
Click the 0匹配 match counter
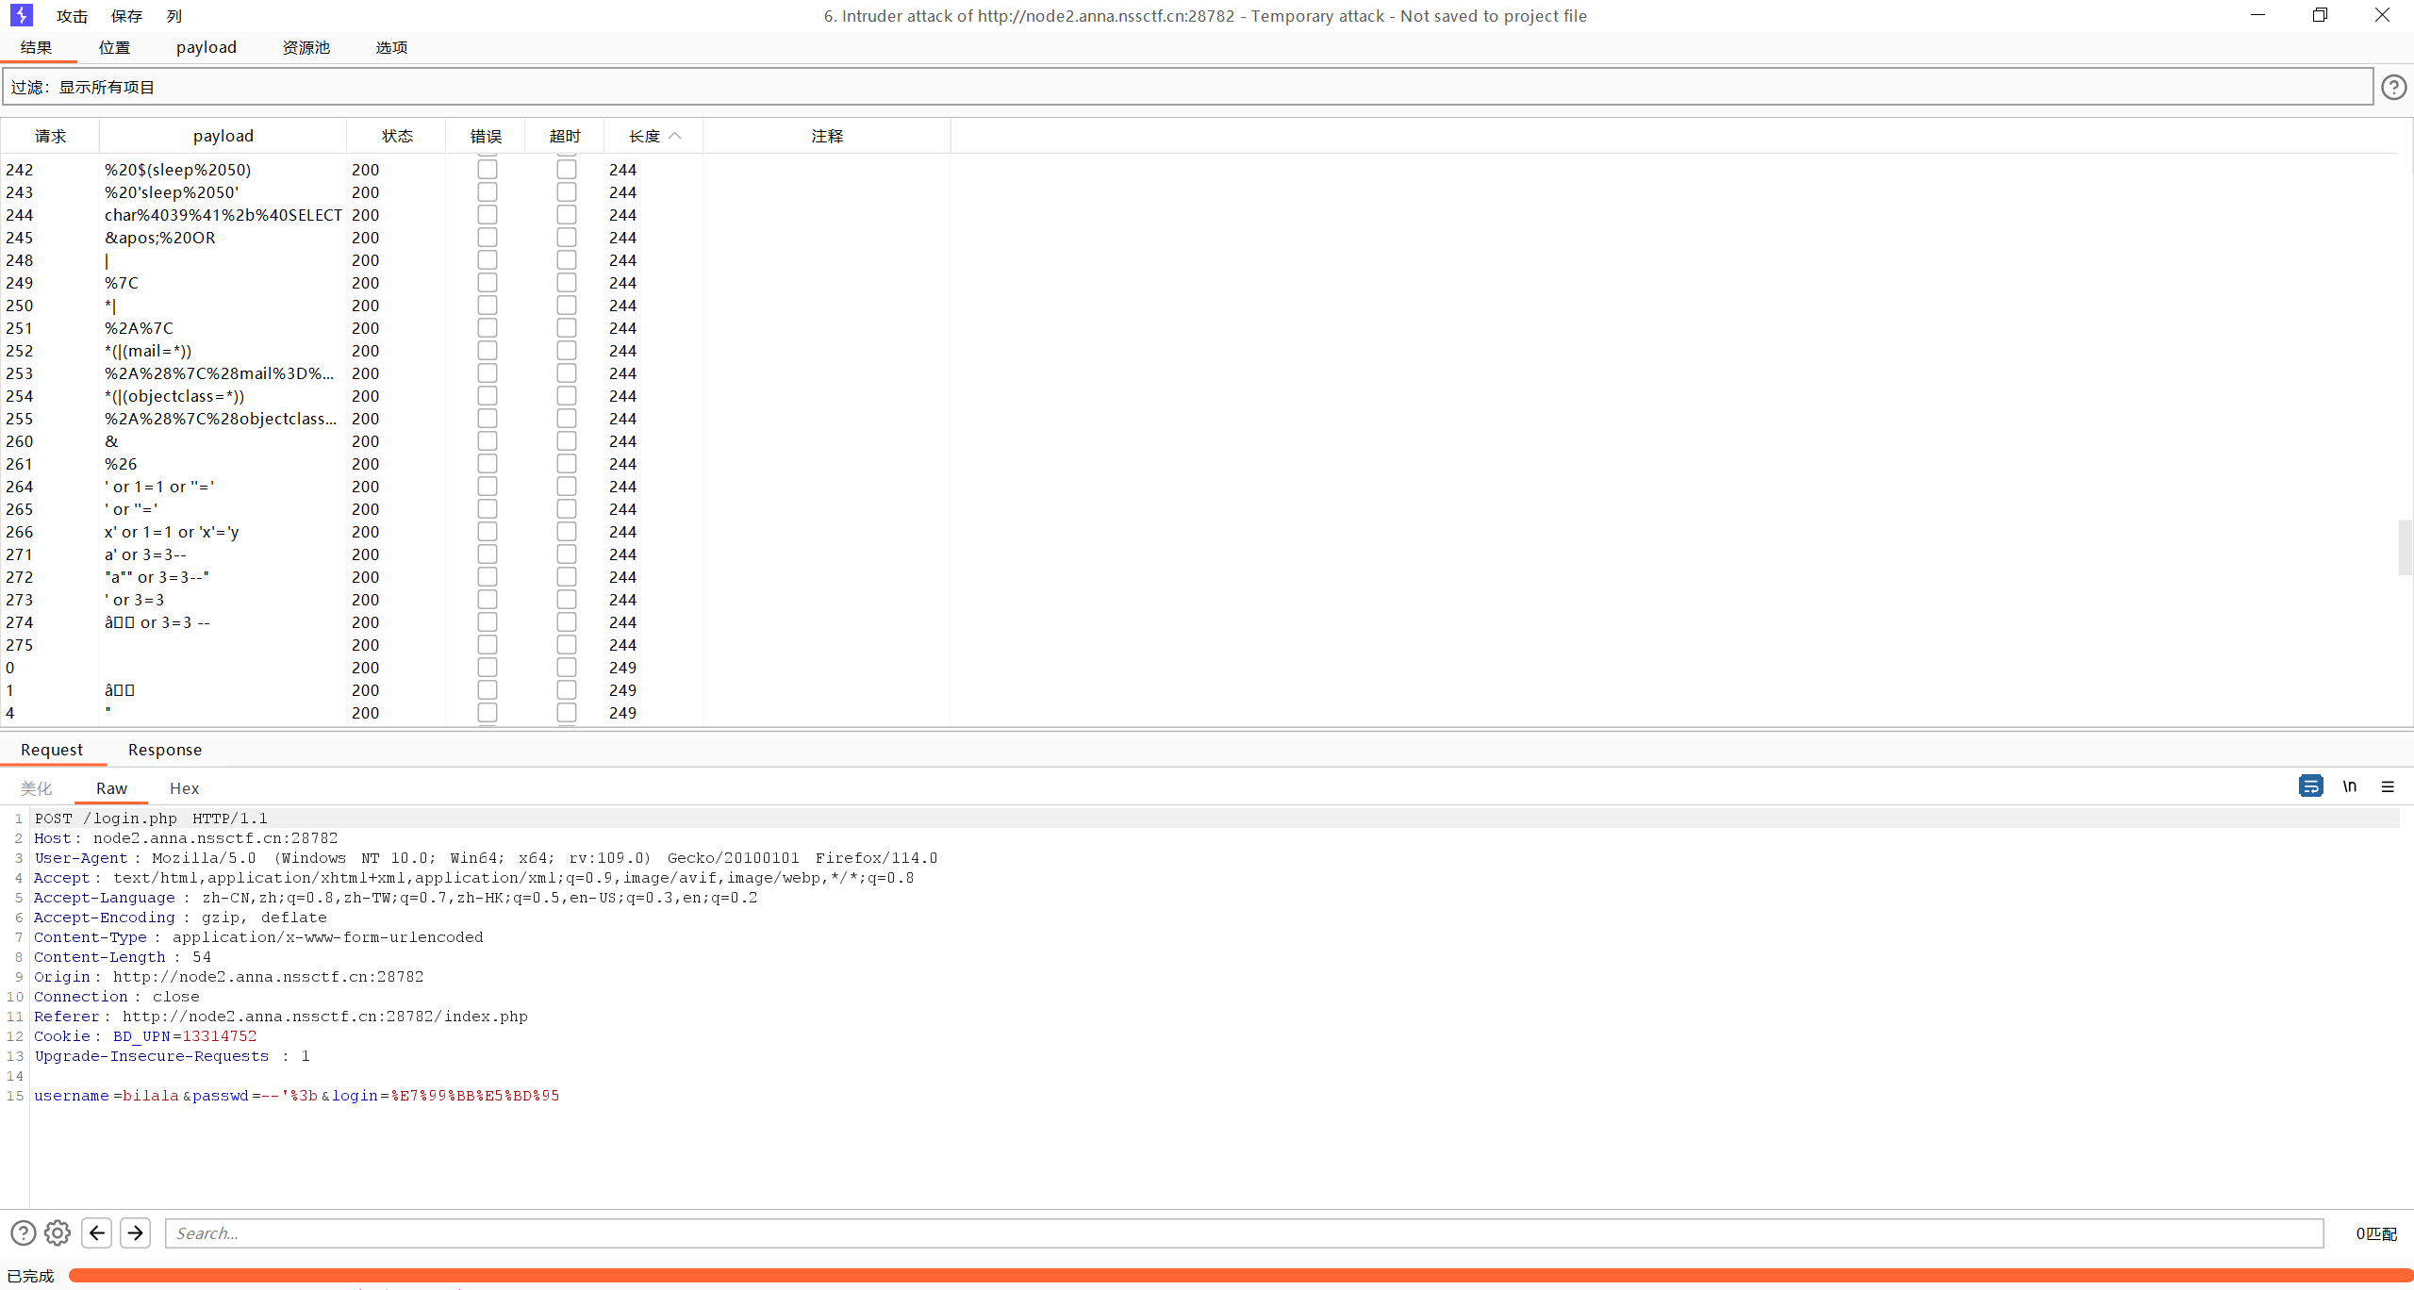click(2376, 1233)
